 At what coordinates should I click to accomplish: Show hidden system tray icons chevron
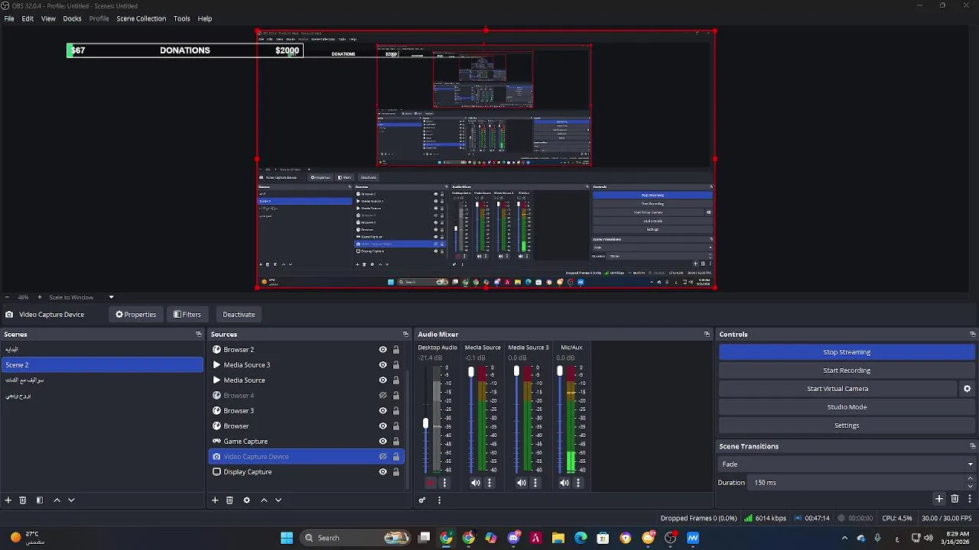coord(844,538)
